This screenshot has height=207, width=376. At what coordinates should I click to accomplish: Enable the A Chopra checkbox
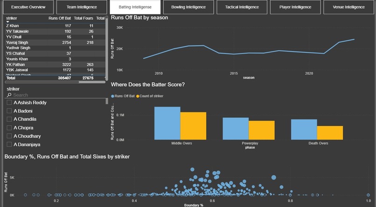click(x=9, y=127)
